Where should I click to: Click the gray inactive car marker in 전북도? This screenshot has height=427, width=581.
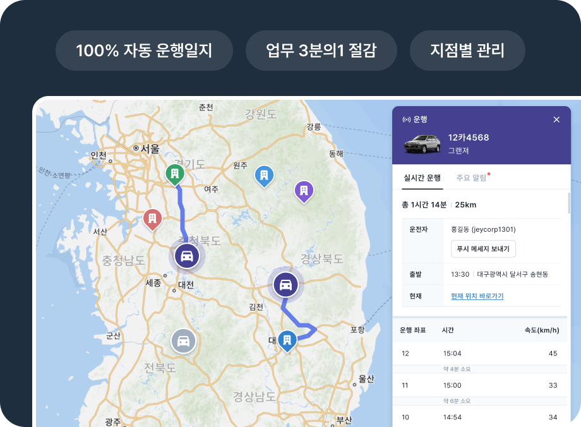[183, 340]
